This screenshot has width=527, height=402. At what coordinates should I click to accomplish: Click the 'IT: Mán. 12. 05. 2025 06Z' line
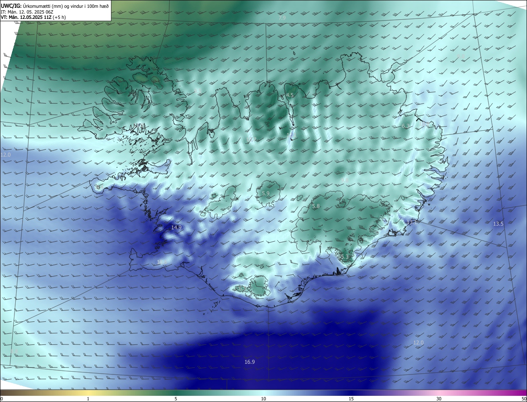[27, 12]
